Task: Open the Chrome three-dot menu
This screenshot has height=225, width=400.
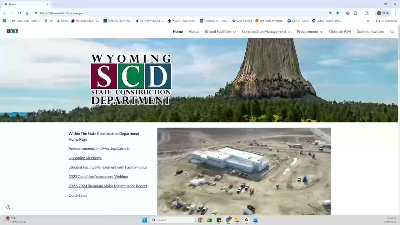Action: 395,13
